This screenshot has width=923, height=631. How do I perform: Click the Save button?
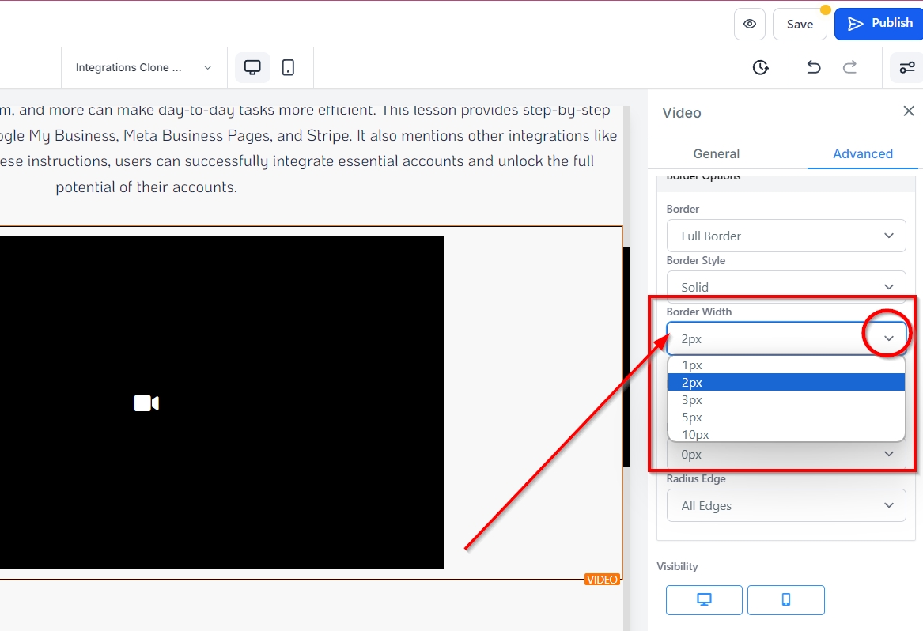click(800, 24)
